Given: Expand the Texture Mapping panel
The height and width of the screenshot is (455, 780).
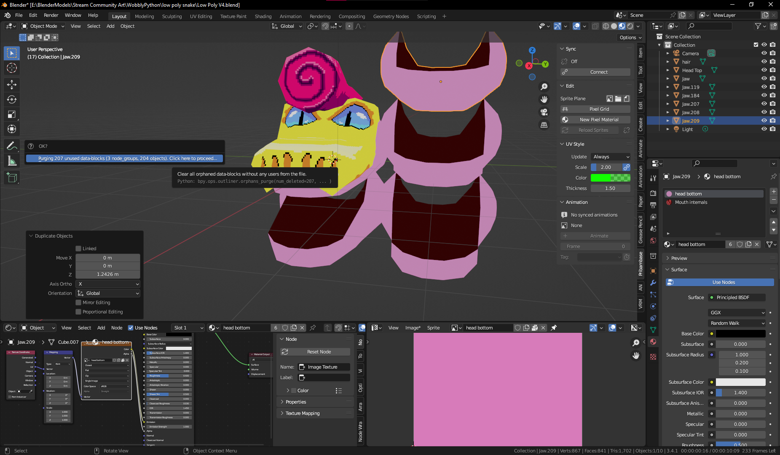Looking at the screenshot, I should [303, 413].
